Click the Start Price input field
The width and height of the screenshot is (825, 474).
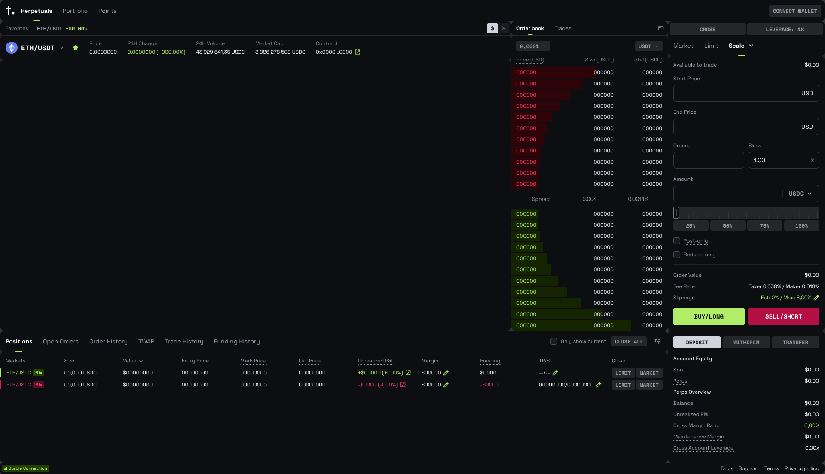click(x=736, y=93)
